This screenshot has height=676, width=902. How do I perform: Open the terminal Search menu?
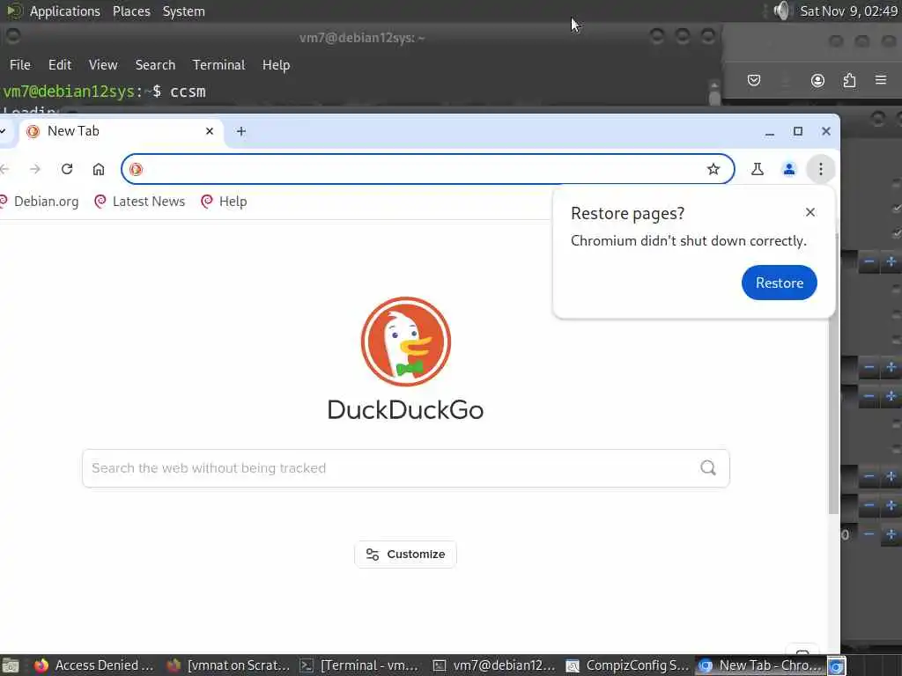click(x=155, y=65)
